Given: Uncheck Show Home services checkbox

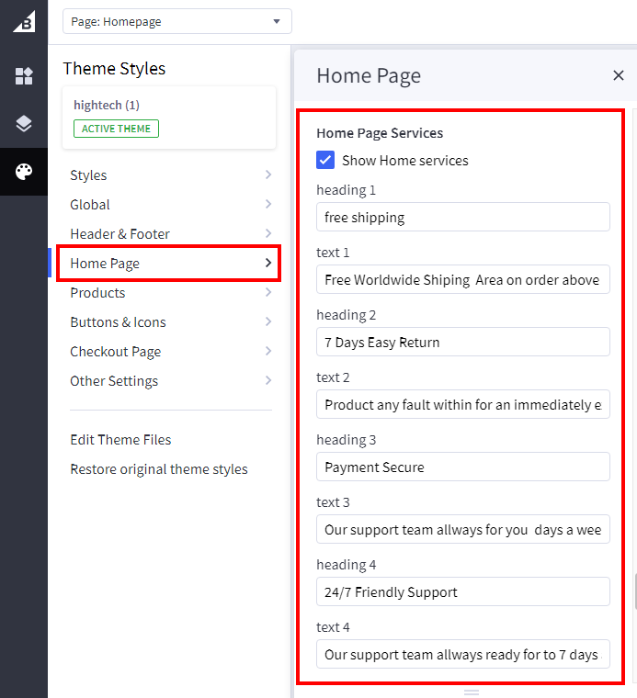Looking at the screenshot, I should click(x=325, y=161).
